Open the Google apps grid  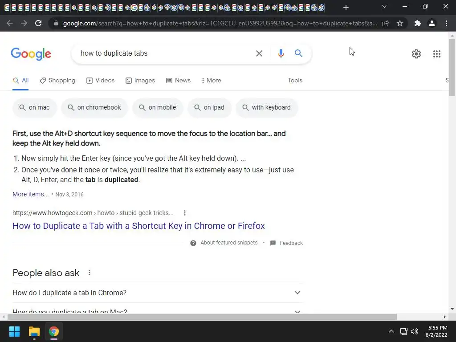point(436,54)
